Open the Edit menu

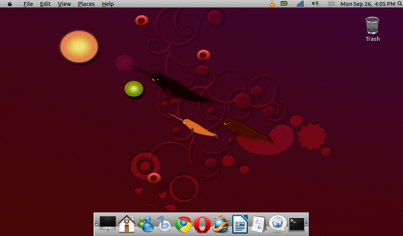pyautogui.click(x=45, y=4)
